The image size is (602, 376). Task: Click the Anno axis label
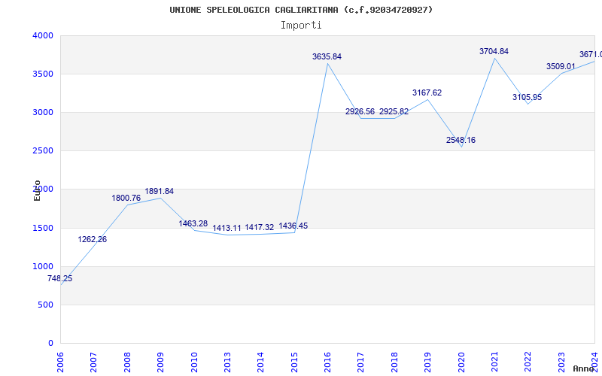tap(584, 368)
